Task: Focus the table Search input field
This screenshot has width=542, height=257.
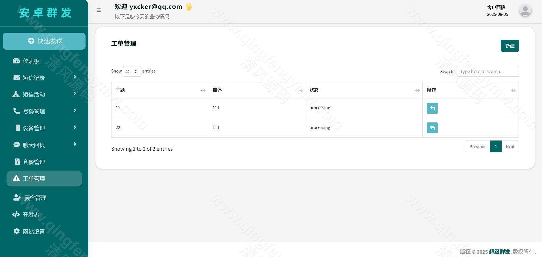Action: click(x=488, y=71)
